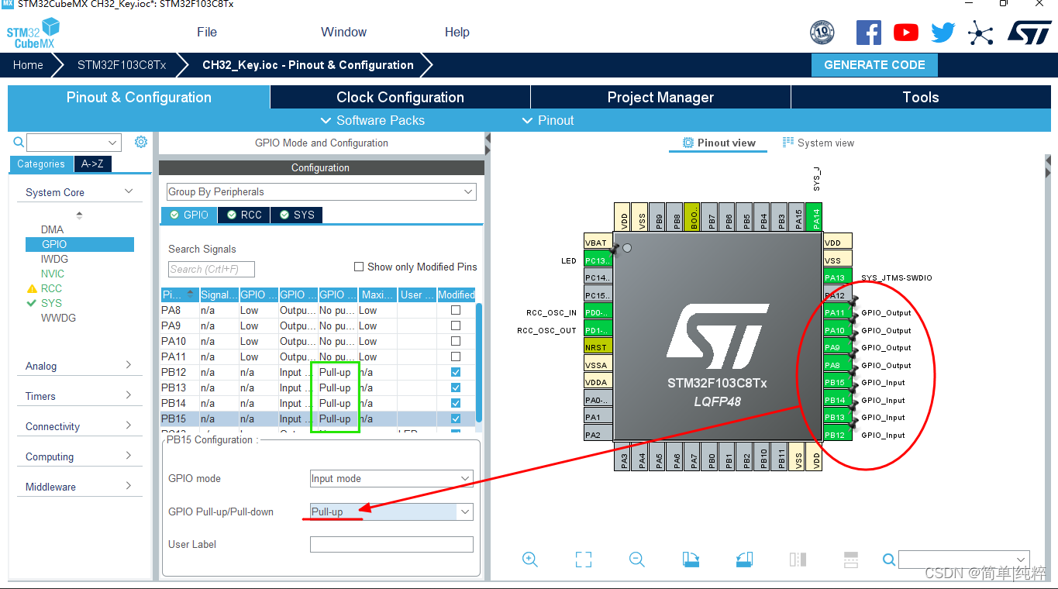Click the STM32CubeMX logo

point(34,33)
